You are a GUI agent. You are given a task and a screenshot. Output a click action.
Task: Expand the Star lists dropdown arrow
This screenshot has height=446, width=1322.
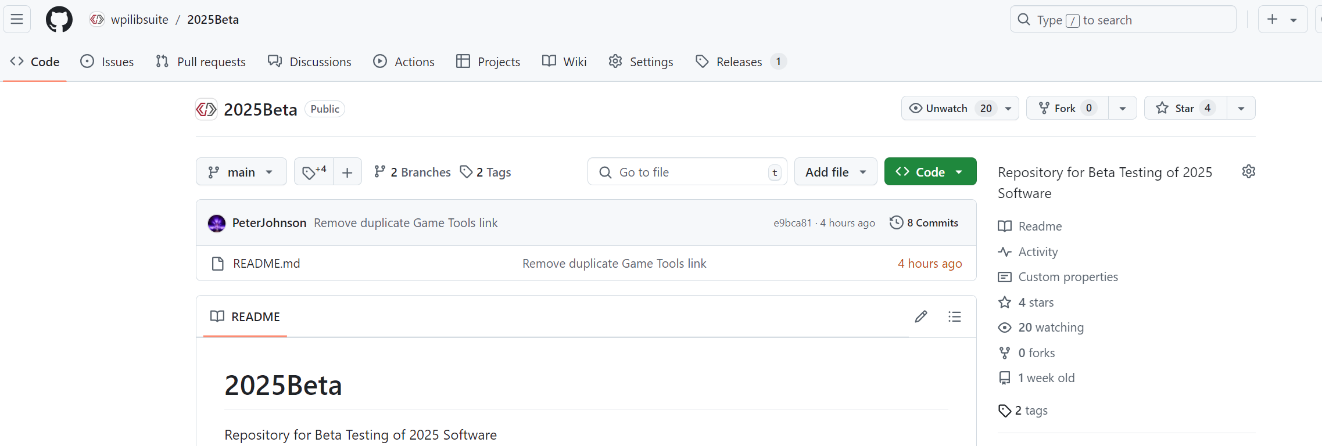(1241, 108)
